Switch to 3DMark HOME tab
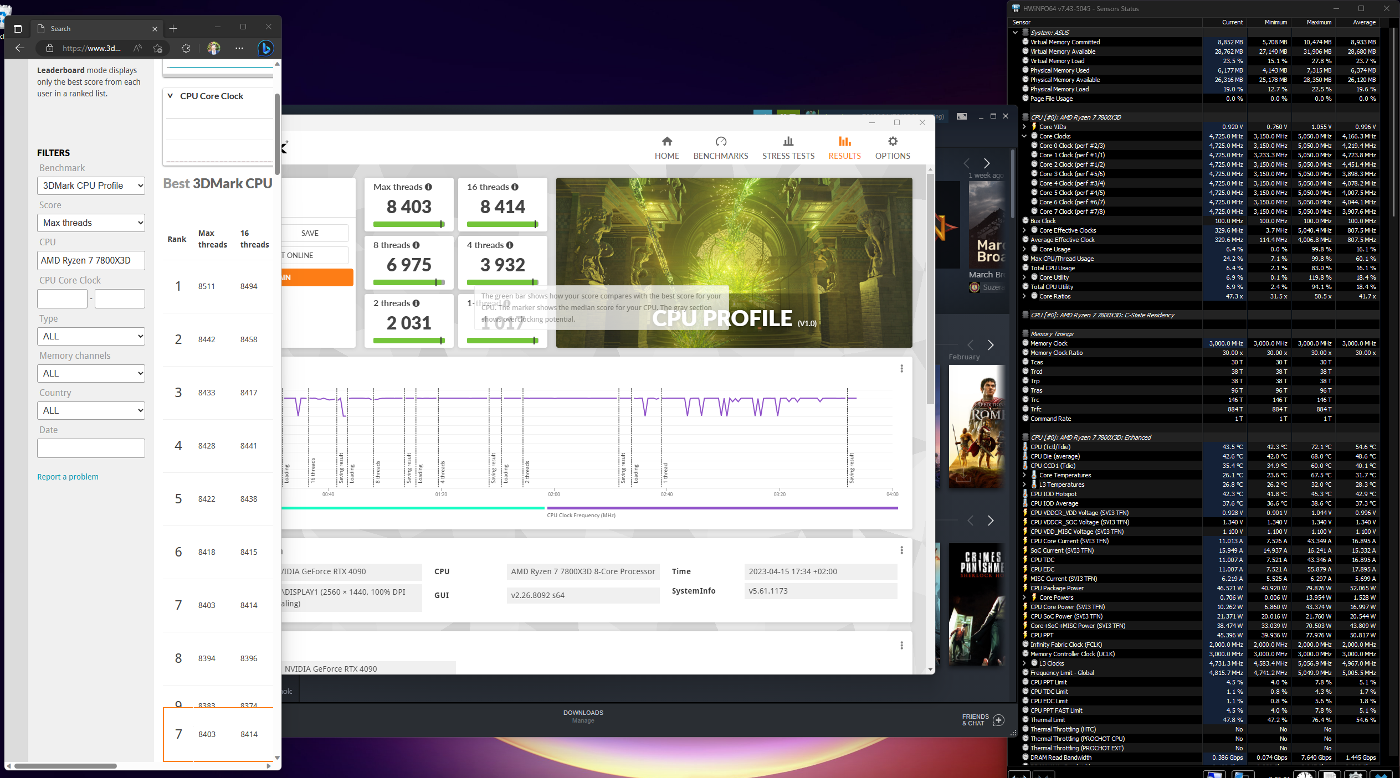1400x778 pixels. 667,148
